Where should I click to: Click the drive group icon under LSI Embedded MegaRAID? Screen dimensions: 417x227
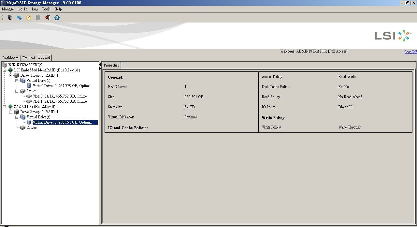click(x=17, y=75)
